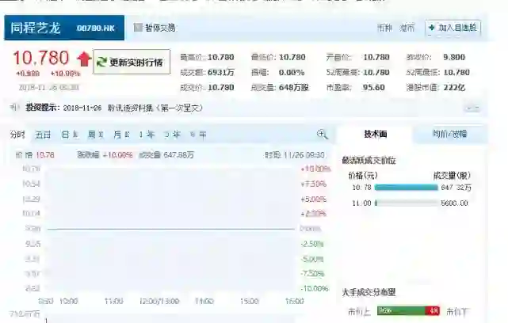Open the 月K chart tab

pos(121,135)
